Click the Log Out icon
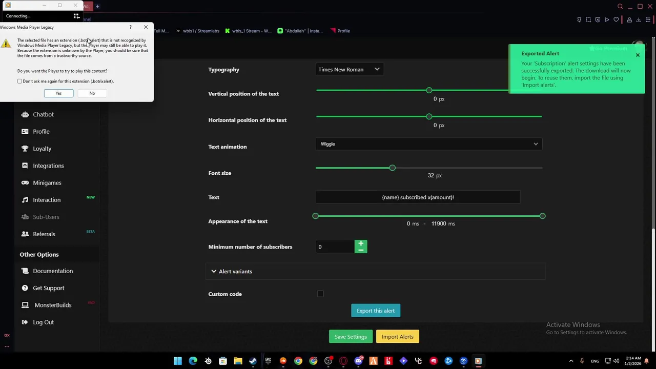Screen dimensions: 656x369 [x=25, y=322]
